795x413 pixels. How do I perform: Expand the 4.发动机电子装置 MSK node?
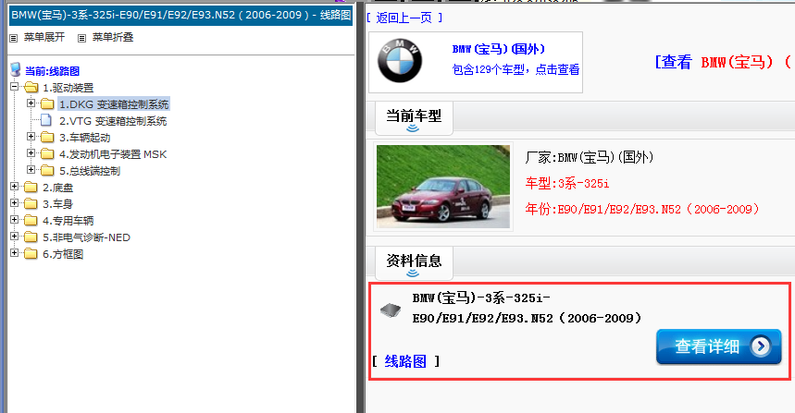31,153
